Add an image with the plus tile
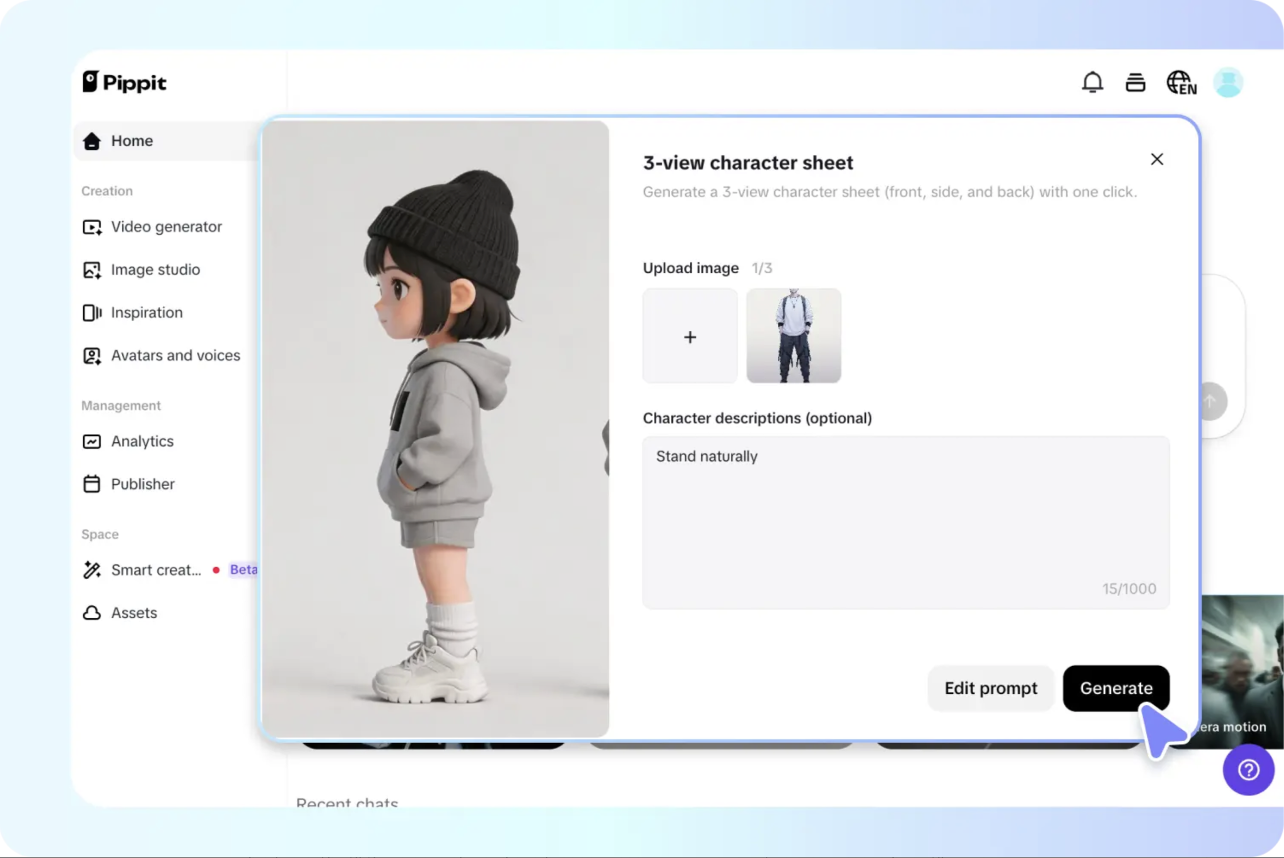The width and height of the screenshot is (1284, 858). tap(690, 336)
